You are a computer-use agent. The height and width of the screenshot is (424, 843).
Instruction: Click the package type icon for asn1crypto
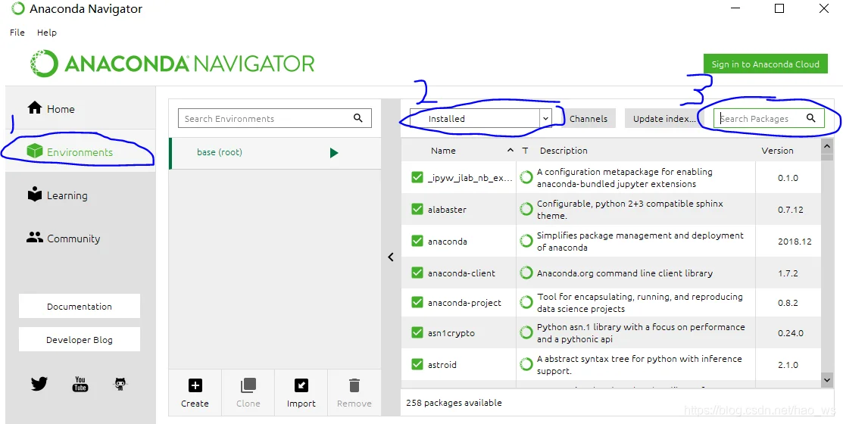pyautogui.click(x=526, y=332)
